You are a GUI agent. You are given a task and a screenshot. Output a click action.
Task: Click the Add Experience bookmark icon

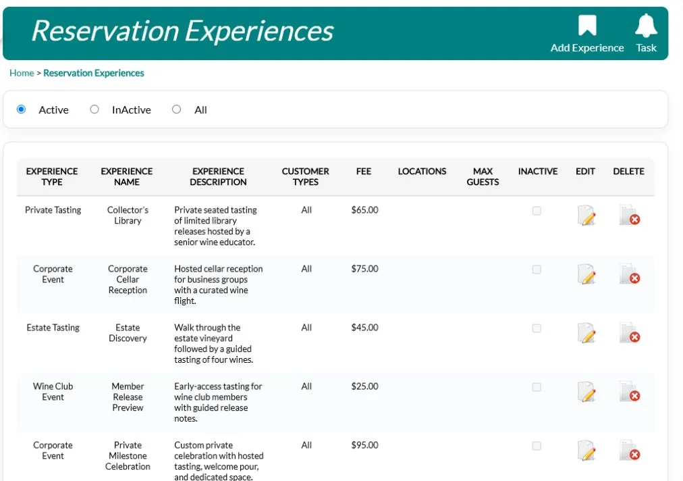(x=586, y=25)
